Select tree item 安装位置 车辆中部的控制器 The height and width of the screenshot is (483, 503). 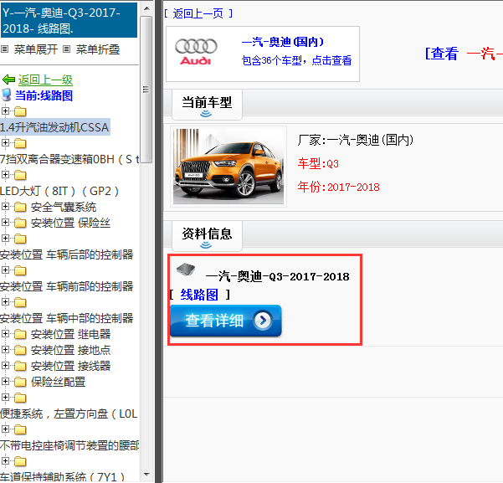[67, 318]
